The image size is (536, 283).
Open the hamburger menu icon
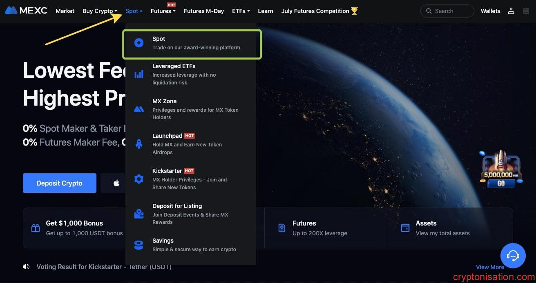(526, 11)
